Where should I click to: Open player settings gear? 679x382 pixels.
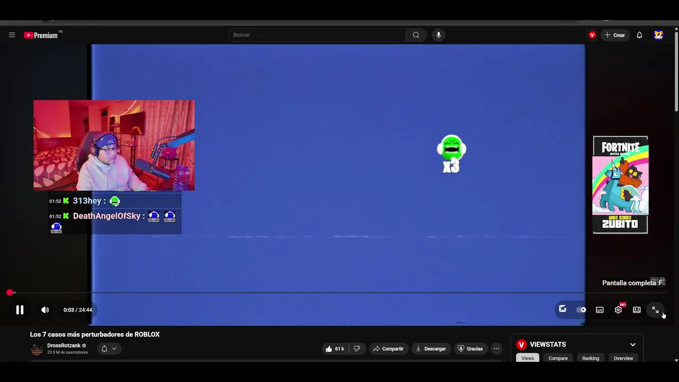pos(618,310)
